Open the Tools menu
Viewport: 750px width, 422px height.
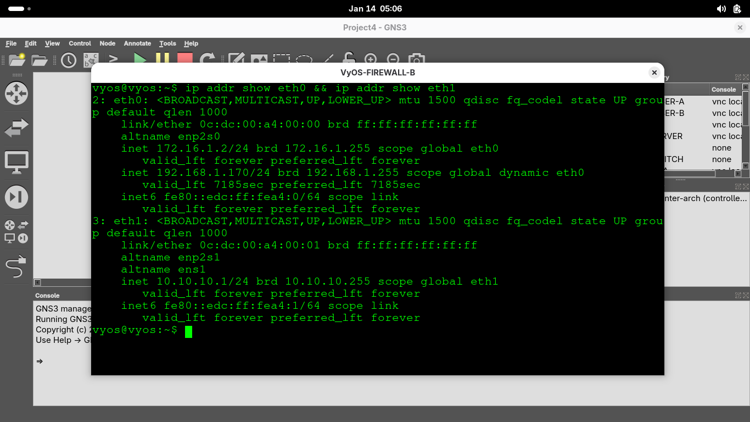pos(167,43)
